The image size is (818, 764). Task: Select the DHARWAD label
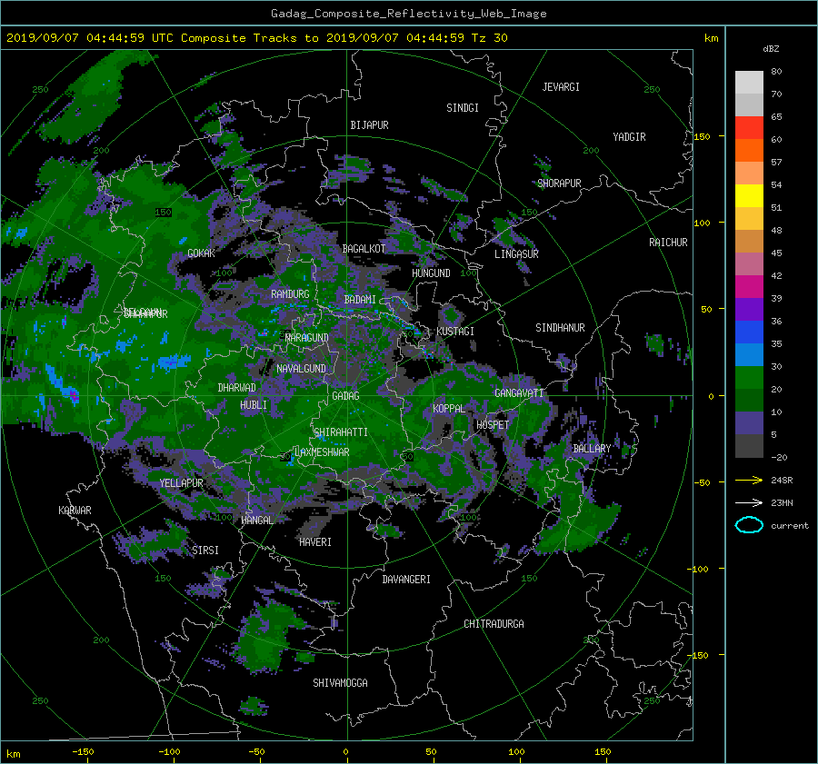pos(237,388)
